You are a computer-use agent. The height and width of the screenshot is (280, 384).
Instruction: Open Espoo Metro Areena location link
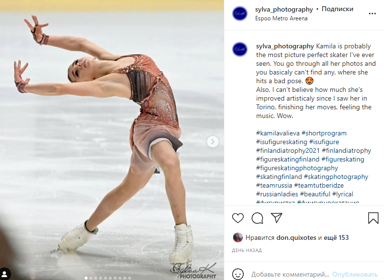tap(281, 18)
